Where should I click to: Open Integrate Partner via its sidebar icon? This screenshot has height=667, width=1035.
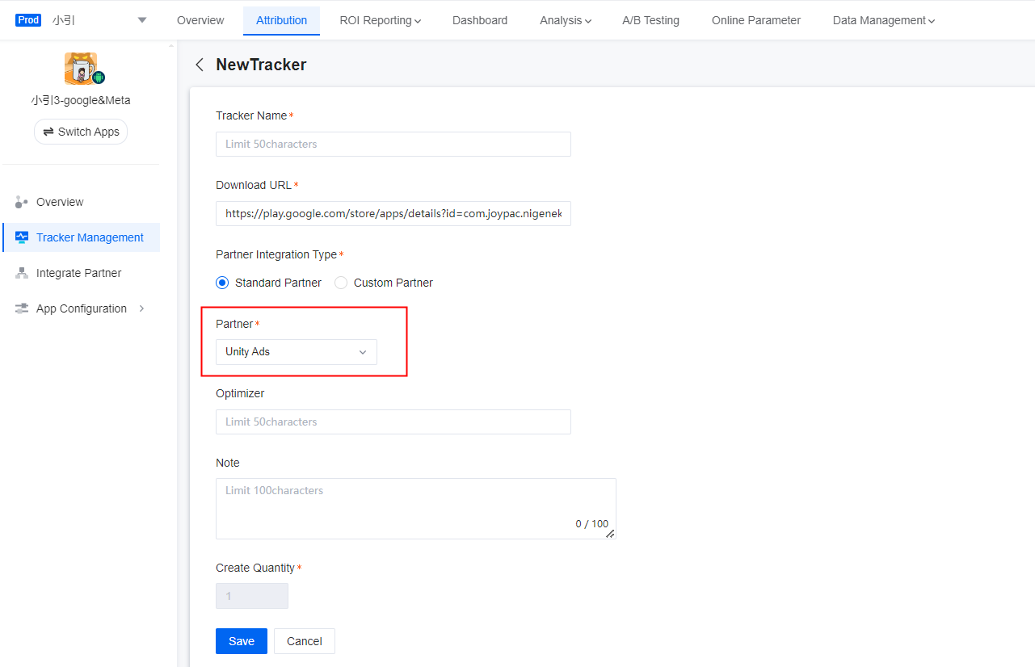(21, 273)
